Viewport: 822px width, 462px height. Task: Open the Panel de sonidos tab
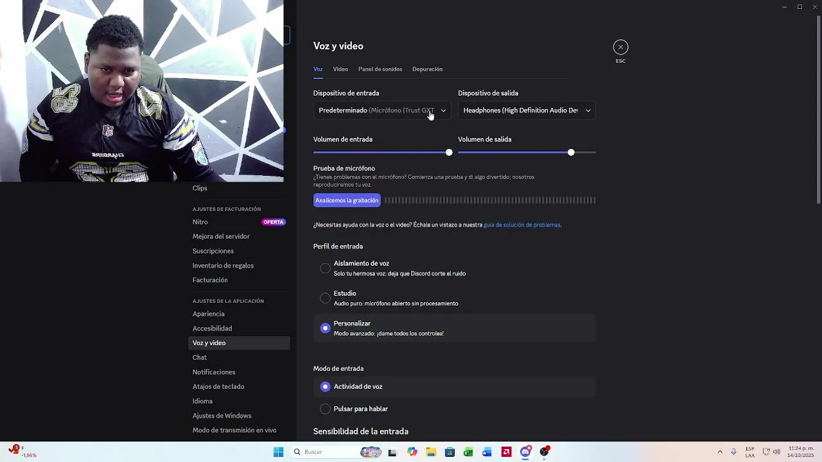380,69
